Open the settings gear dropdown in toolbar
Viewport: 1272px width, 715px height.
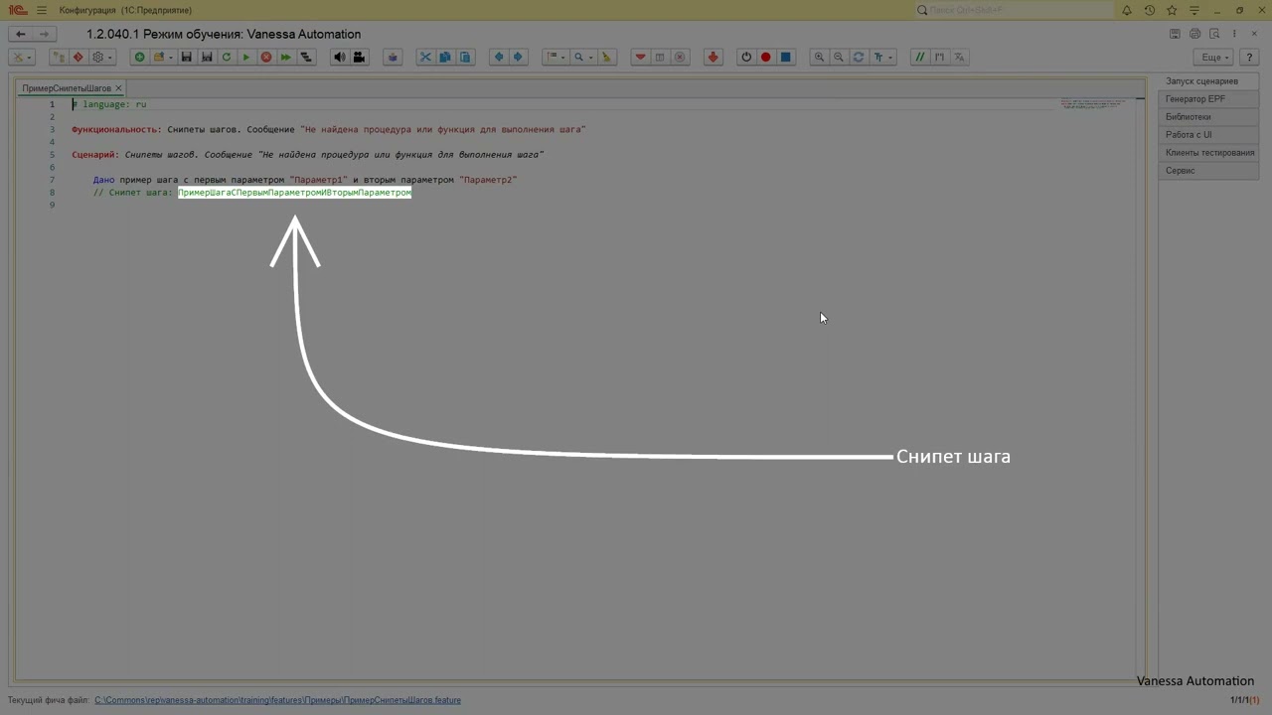[102, 57]
